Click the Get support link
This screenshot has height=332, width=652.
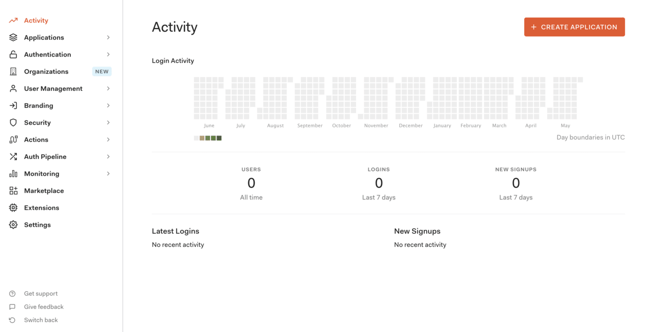coord(41,294)
